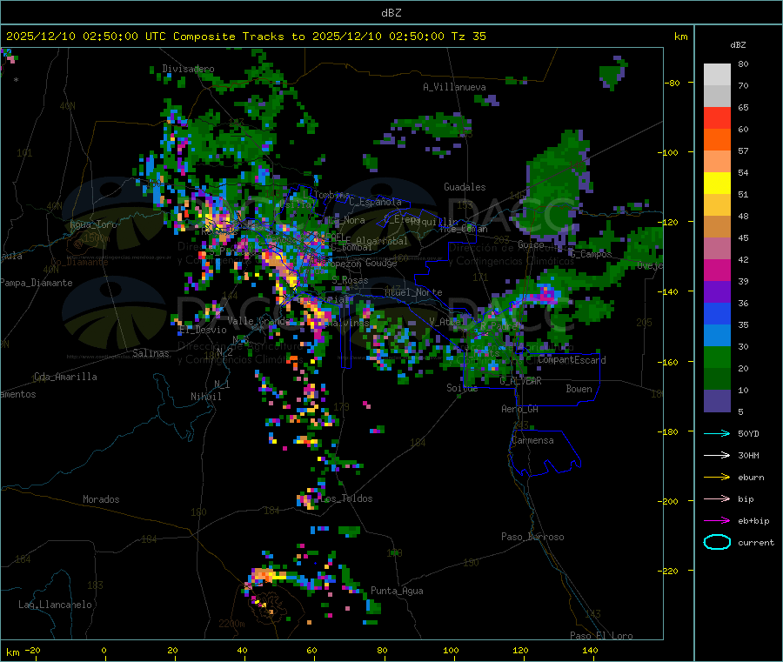Screen dimensions: 783x662
Task: Click the Lag.Llancanelo map label
Action: coord(55,605)
